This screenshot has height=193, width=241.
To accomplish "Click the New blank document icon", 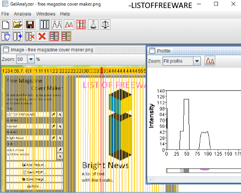I will point(6,25).
